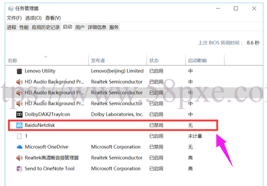Open the 文件(F) menu
Image resolution: width=267 pixels, height=186 pixels.
tap(14, 18)
